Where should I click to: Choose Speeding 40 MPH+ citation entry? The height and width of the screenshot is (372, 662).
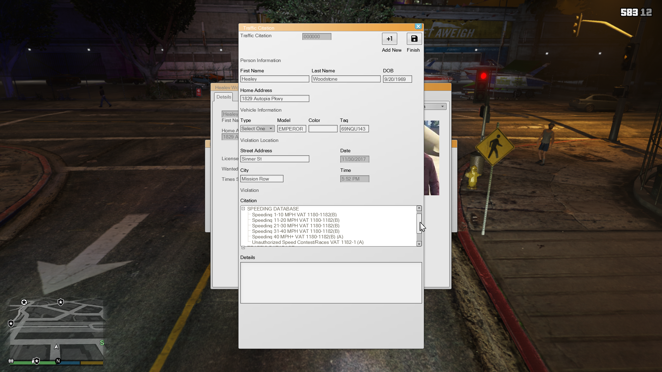click(297, 237)
